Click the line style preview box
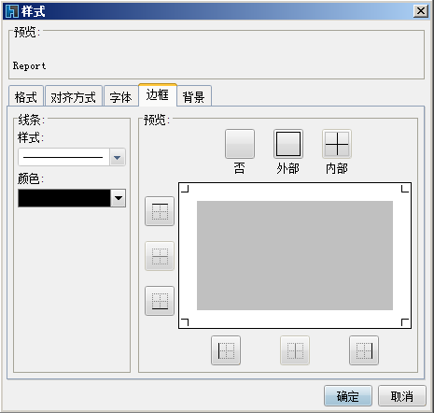This screenshot has height=413, width=434. point(63,157)
